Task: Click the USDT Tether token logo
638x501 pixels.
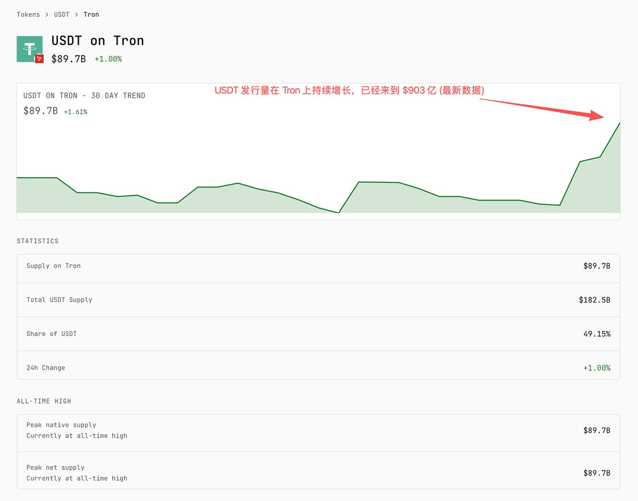Action: [29, 49]
